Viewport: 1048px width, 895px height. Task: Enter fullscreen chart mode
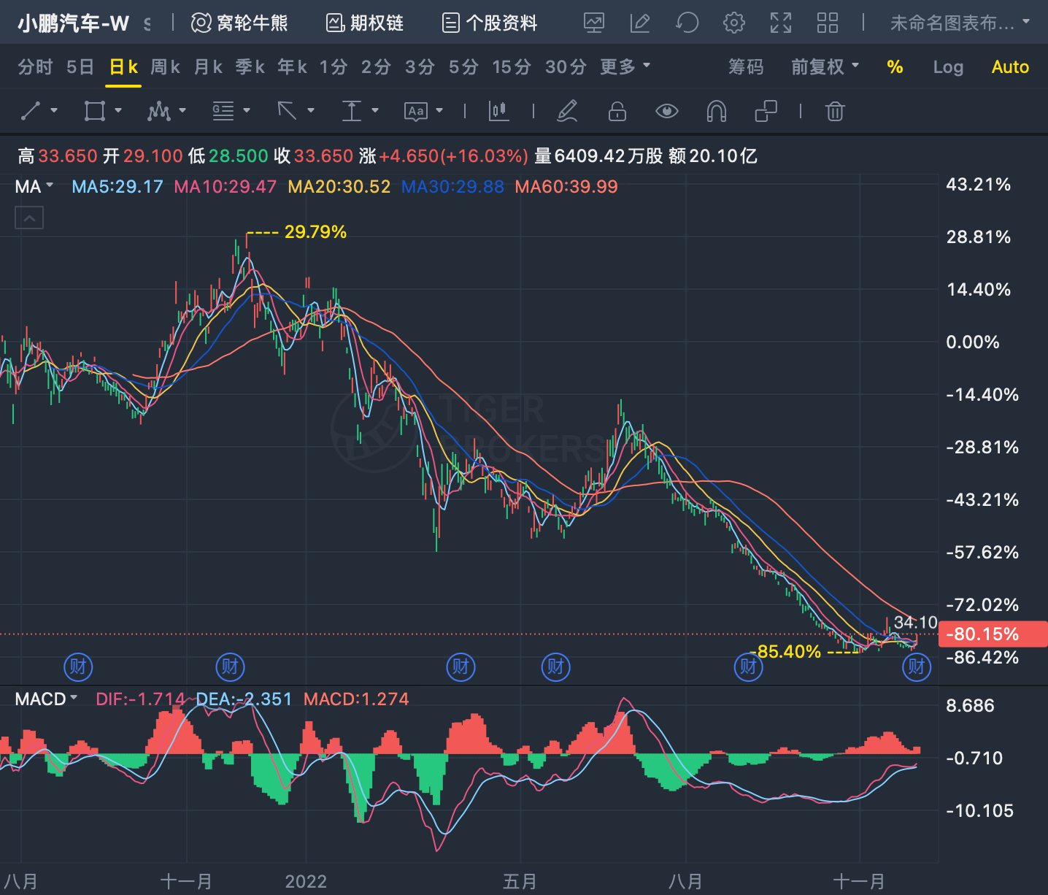(x=780, y=23)
